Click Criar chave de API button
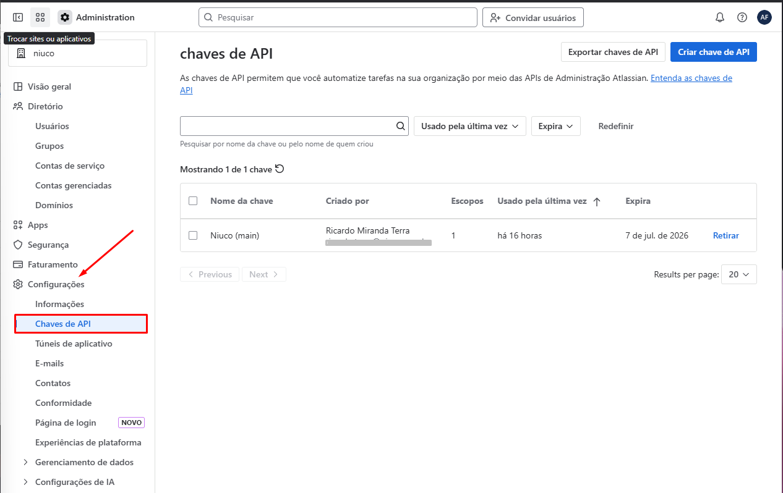This screenshot has width=783, height=493. click(x=713, y=52)
